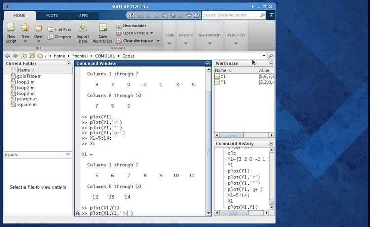Expand the Open Variable dropdown arrow

(x=152, y=33)
